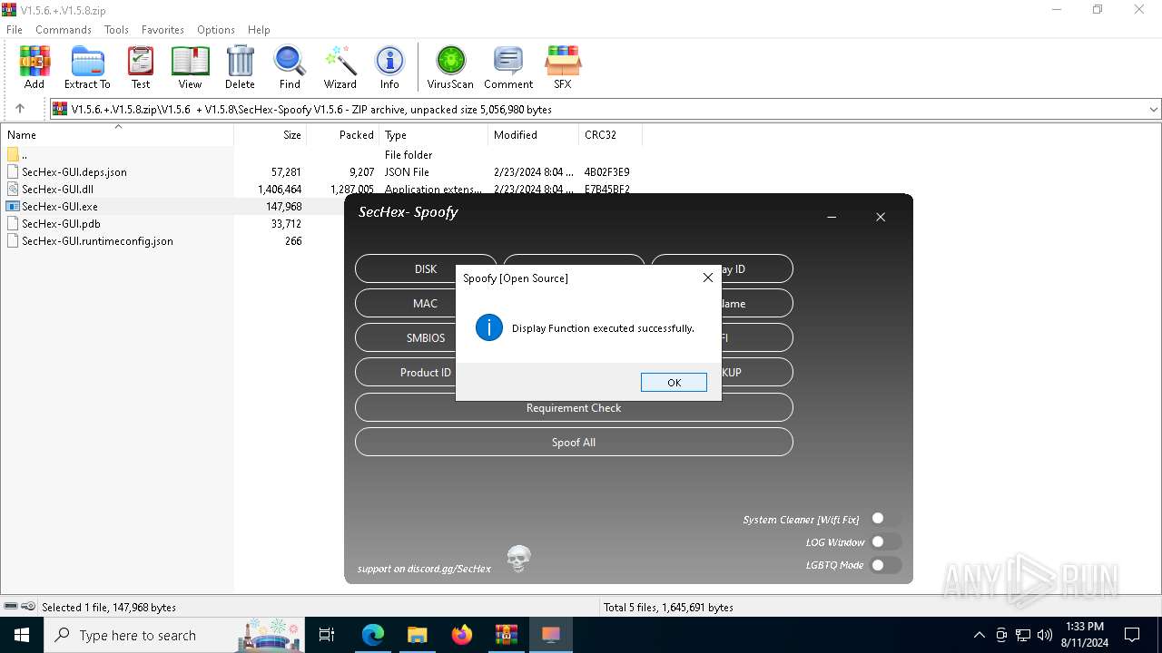Click the SFX toolbar icon

click(x=563, y=68)
